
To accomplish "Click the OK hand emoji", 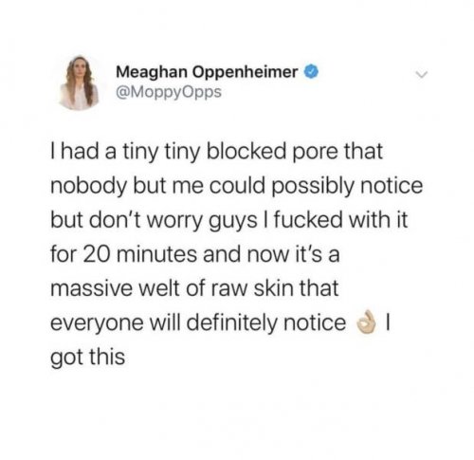I will [x=366, y=323].
